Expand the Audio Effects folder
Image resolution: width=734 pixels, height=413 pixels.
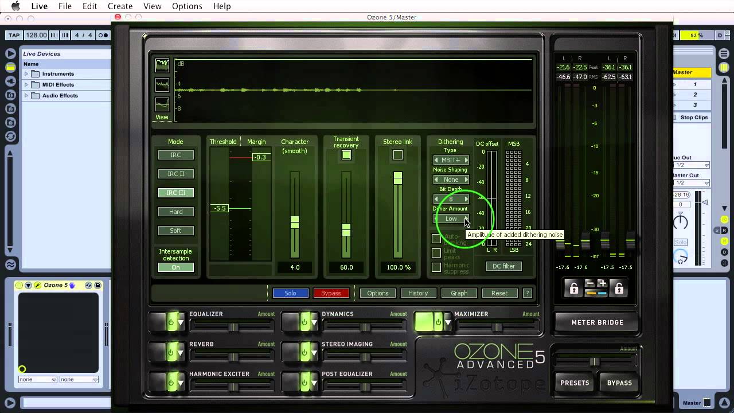click(26, 96)
